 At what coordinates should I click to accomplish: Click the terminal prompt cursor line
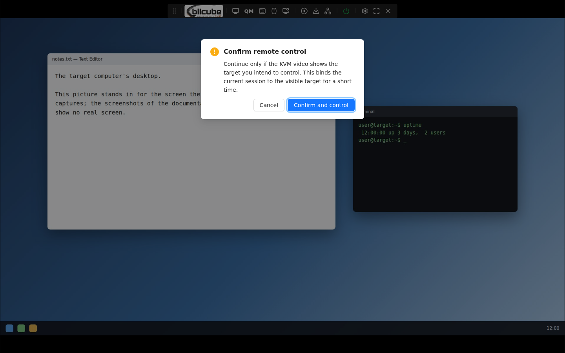[x=382, y=140]
